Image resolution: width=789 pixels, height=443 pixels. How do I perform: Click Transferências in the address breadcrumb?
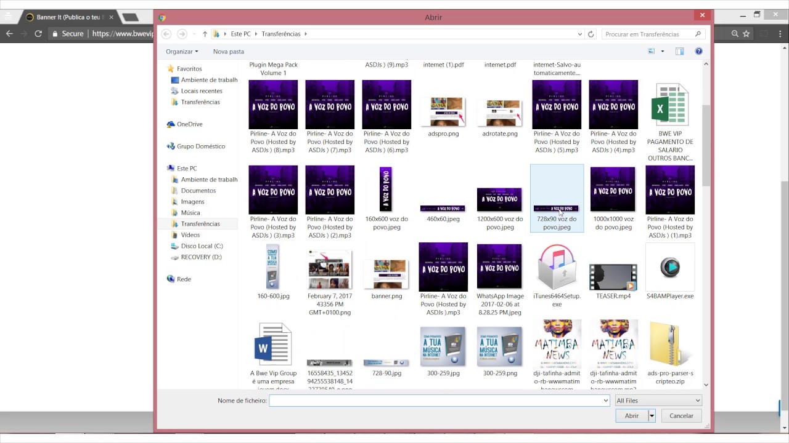281,34
